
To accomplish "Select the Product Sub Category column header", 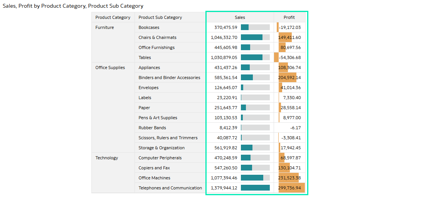I will [170, 17].
